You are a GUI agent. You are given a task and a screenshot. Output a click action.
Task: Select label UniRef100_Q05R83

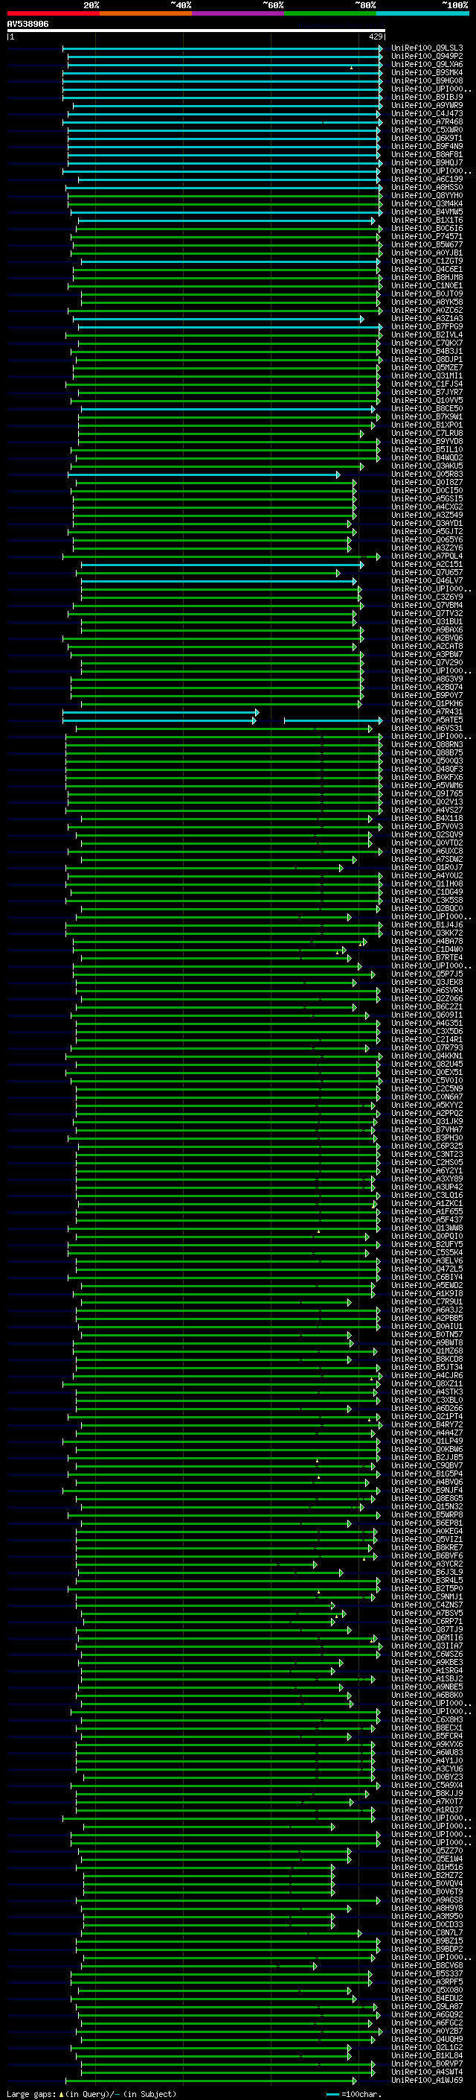tap(427, 475)
